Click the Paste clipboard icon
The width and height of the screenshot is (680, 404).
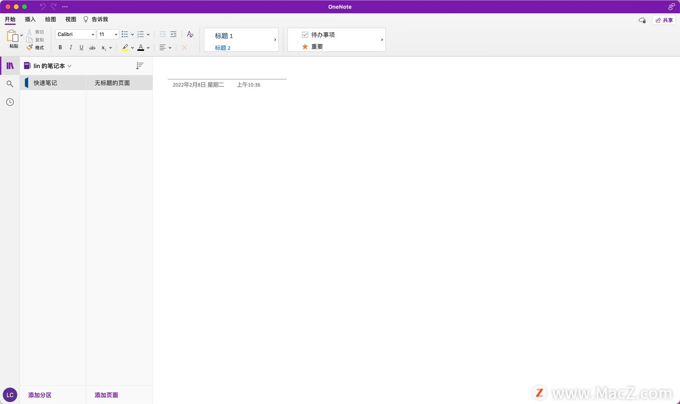12,36
